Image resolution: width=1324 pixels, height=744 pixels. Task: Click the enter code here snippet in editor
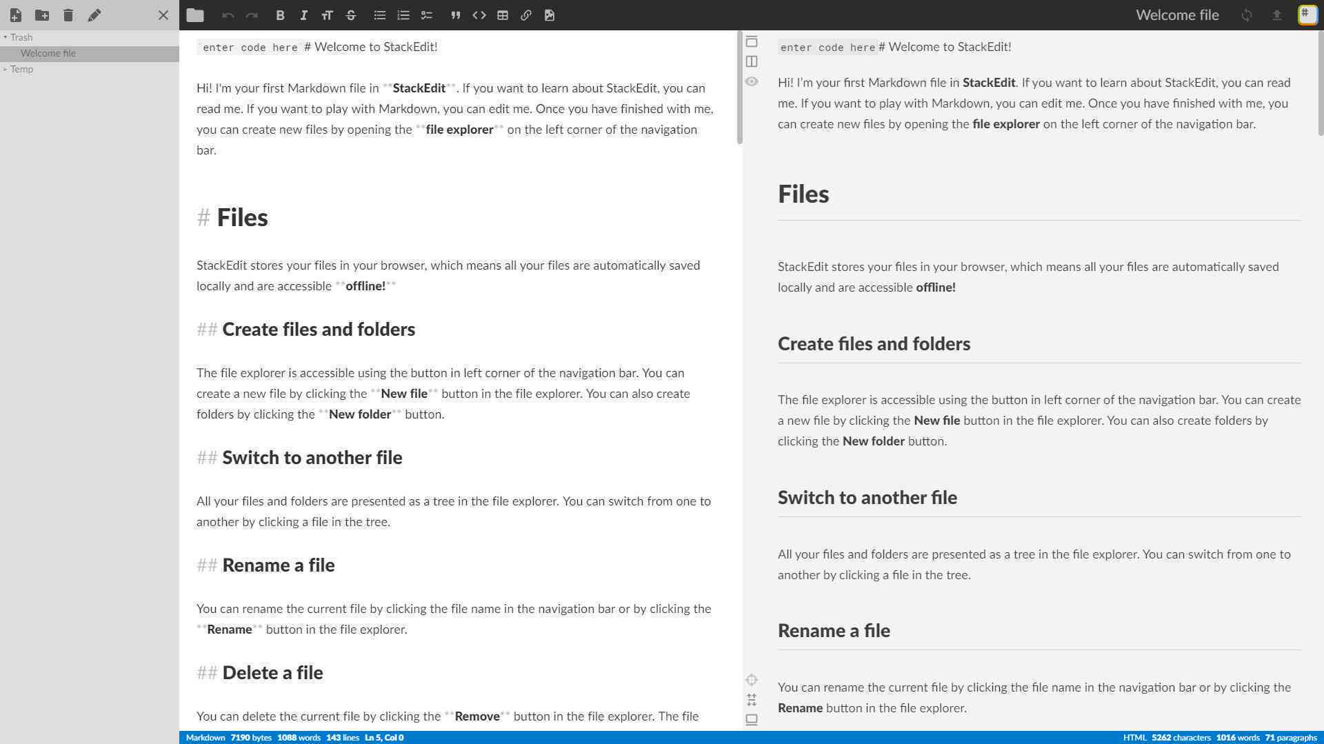[x=250, y=48]
